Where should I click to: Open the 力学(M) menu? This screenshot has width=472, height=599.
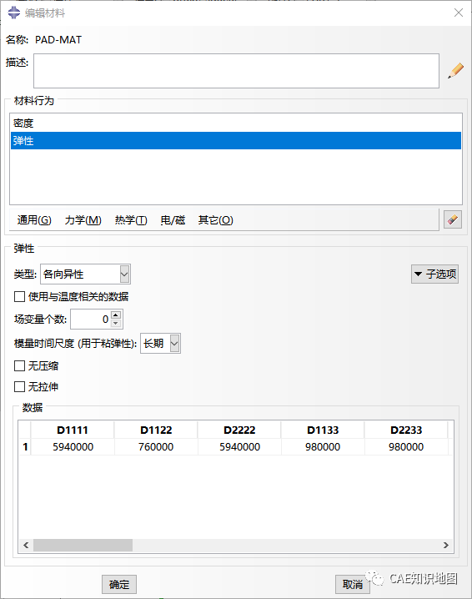[83, 220]
